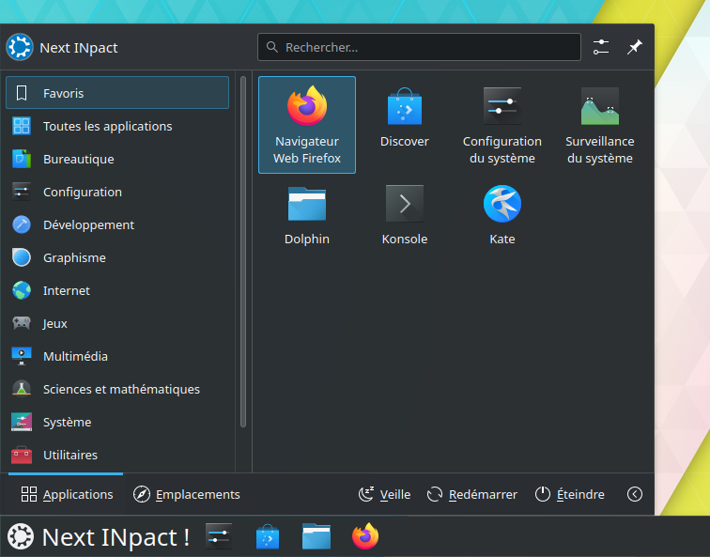Switch to Applications tab
Screen dimensions: 710x557
[x=66, y=494]
